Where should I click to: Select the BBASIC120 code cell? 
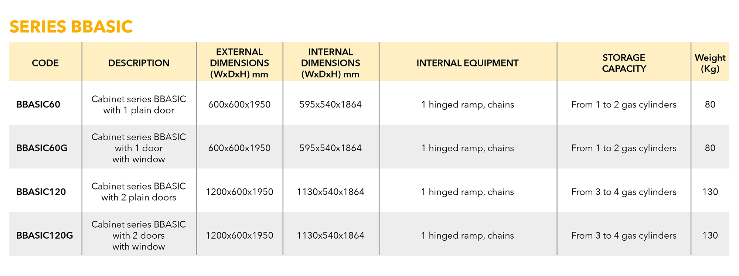(41, 192)
